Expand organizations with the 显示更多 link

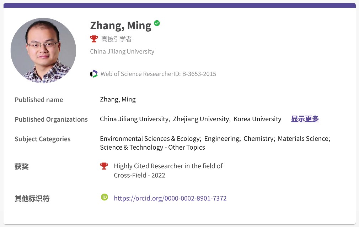click(x=305, y=119)
